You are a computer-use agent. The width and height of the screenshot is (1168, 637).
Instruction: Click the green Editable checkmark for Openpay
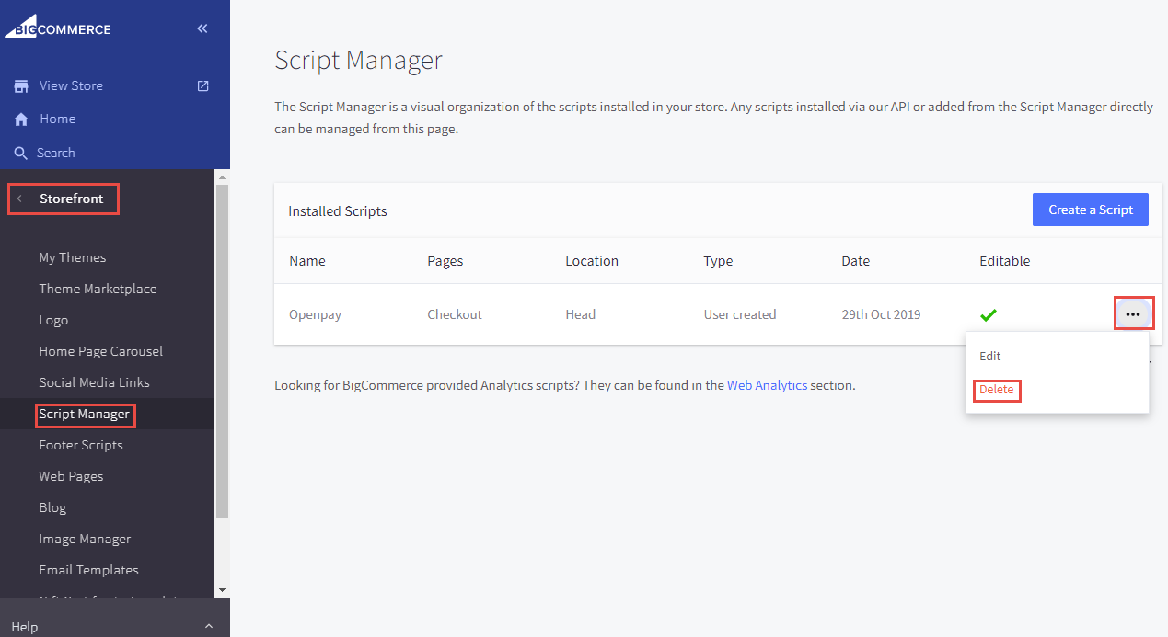tap(989, 314)
